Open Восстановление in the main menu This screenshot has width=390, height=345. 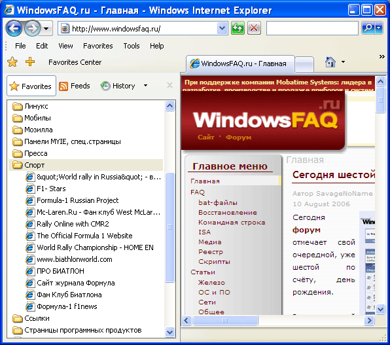227,213
